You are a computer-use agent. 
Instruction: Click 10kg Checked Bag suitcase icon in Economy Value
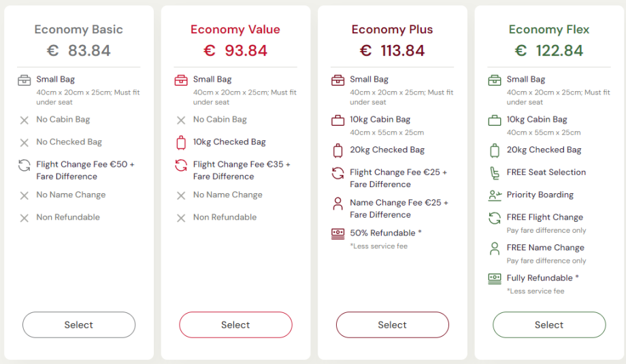(181, 143)
